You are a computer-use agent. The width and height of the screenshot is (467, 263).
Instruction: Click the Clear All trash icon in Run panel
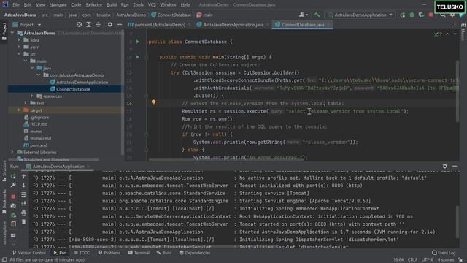tap(23, 222)
